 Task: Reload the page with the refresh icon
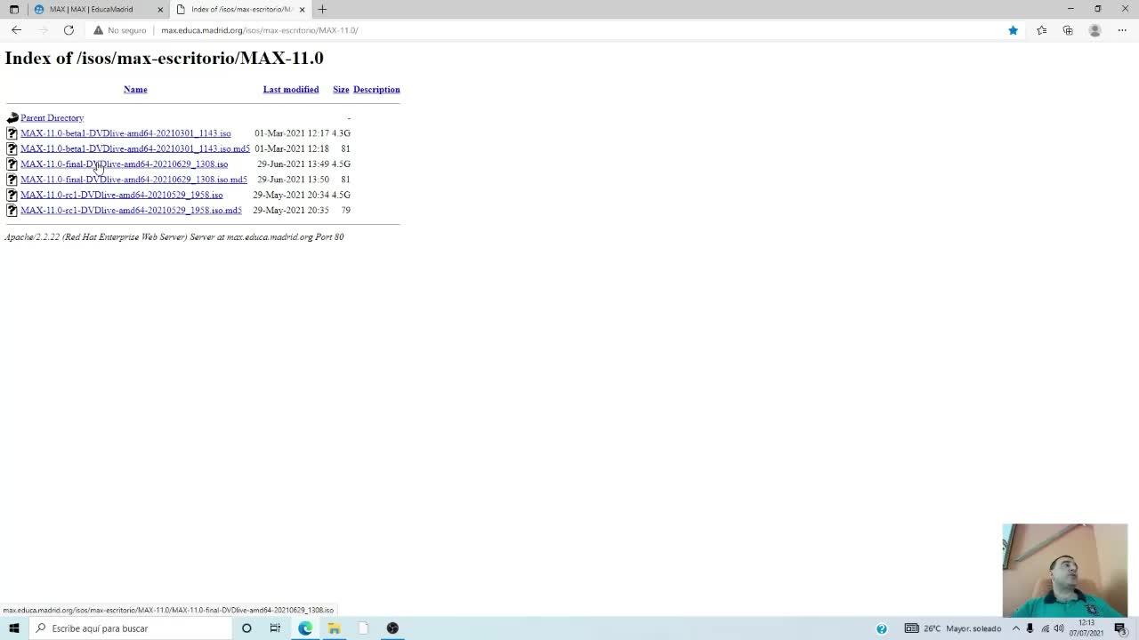coord(69,30)
